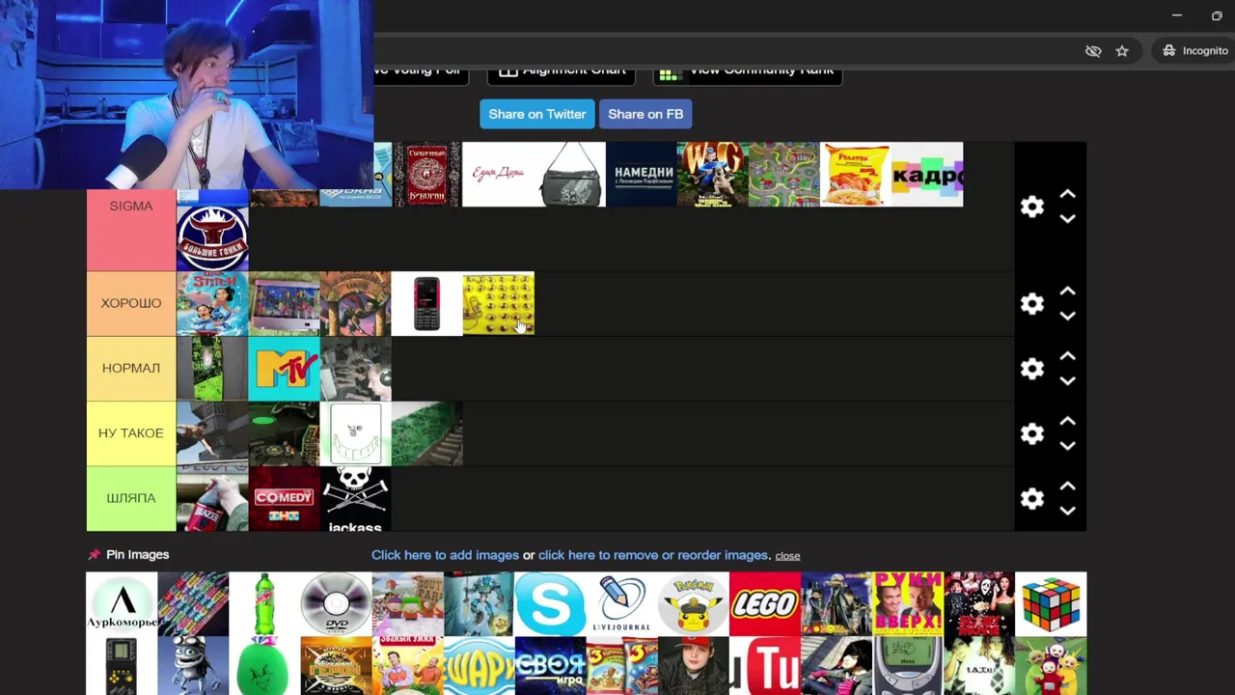Image resolution: width=1235 pixels, height=695 pixels.
Task: Pick the Skype logo from image pool
Action: [x=550, y=603]
